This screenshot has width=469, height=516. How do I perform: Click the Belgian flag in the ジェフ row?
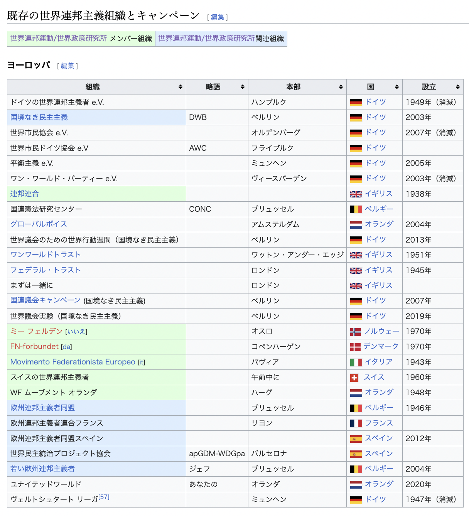356,469
